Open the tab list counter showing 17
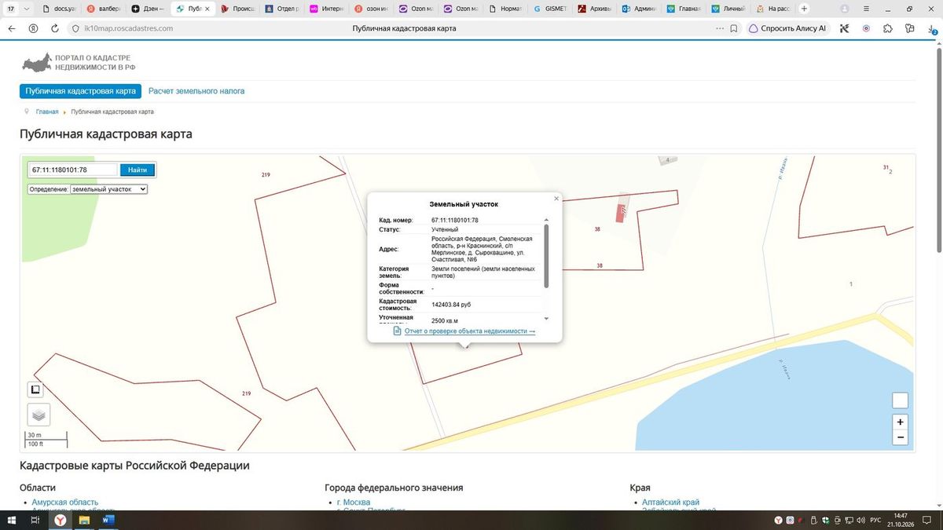943x530 pixels. pos(11,9)
